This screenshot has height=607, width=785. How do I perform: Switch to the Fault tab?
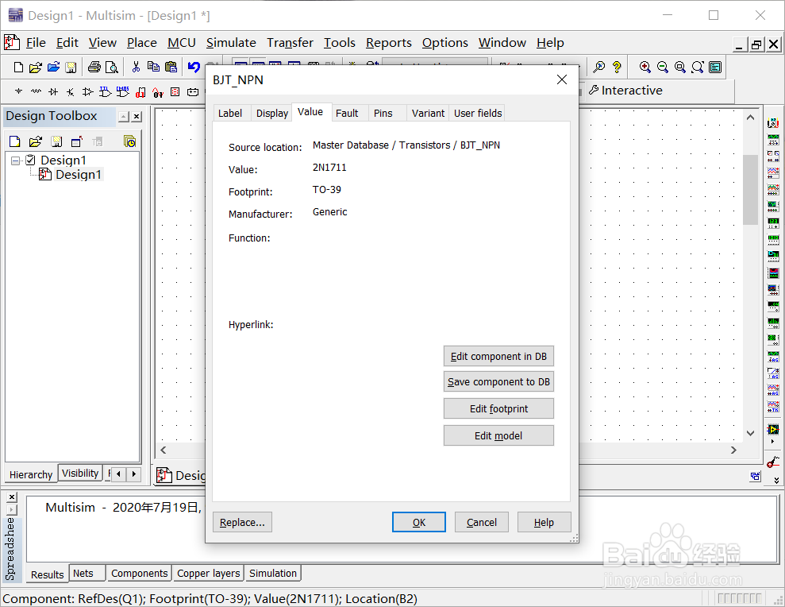[x=347, y=114]
